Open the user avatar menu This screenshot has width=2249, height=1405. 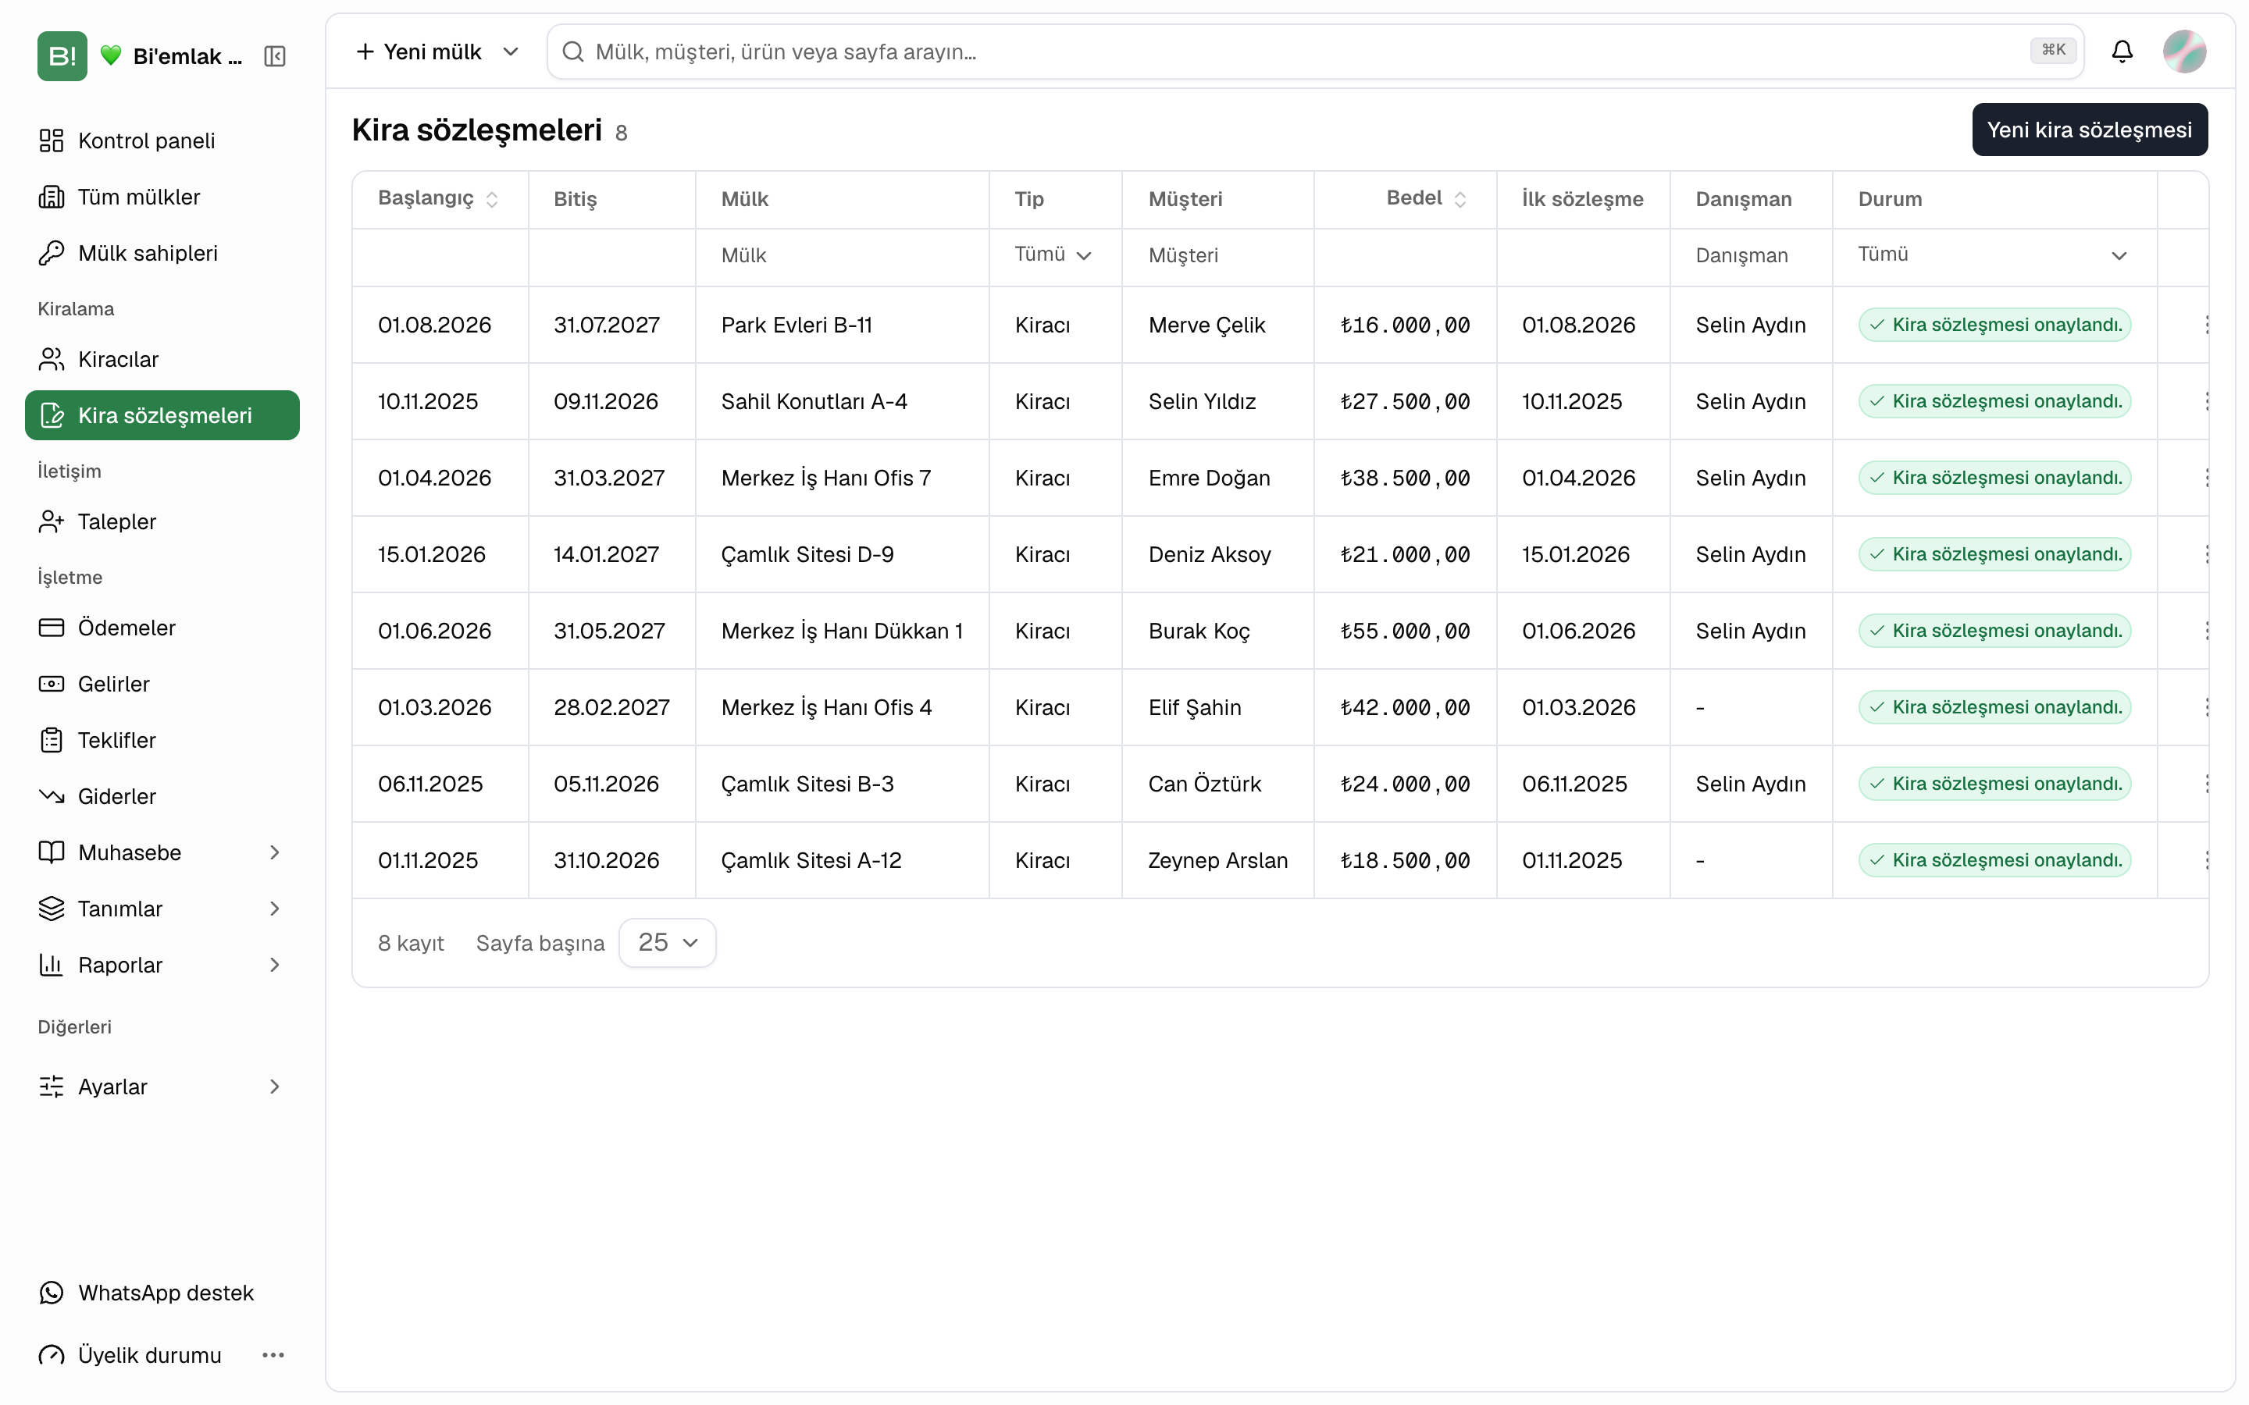[x=2184, y=51]
